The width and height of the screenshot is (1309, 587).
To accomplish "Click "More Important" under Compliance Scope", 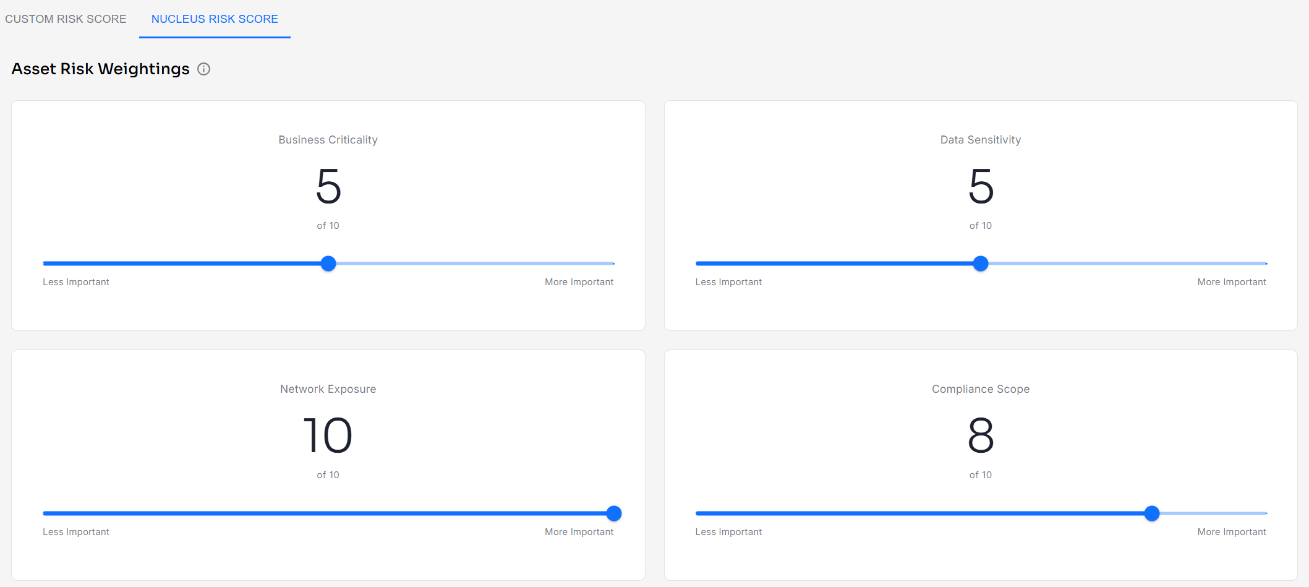I will click(x=1231, y=532).
